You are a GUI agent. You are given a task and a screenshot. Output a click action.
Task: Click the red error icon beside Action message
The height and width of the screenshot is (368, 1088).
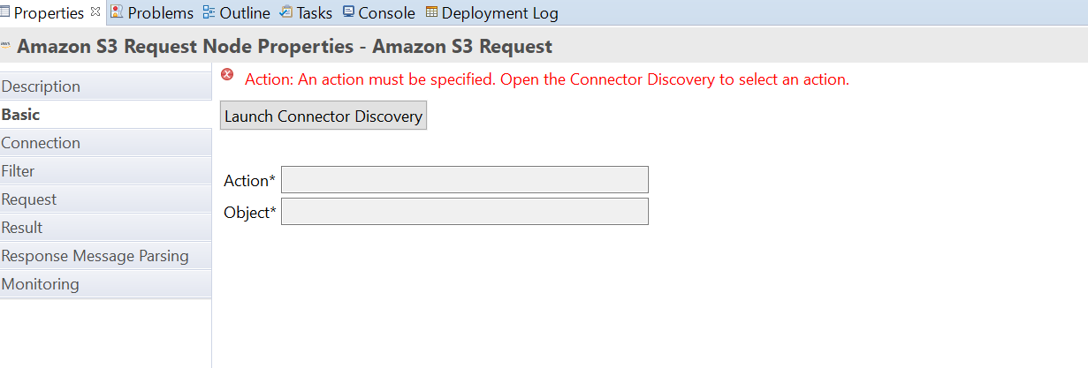(227, 76)
